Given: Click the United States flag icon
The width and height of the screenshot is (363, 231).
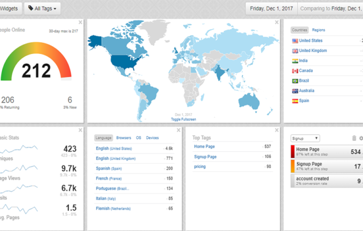Looking at the screenshot, I should pos(295,41).
